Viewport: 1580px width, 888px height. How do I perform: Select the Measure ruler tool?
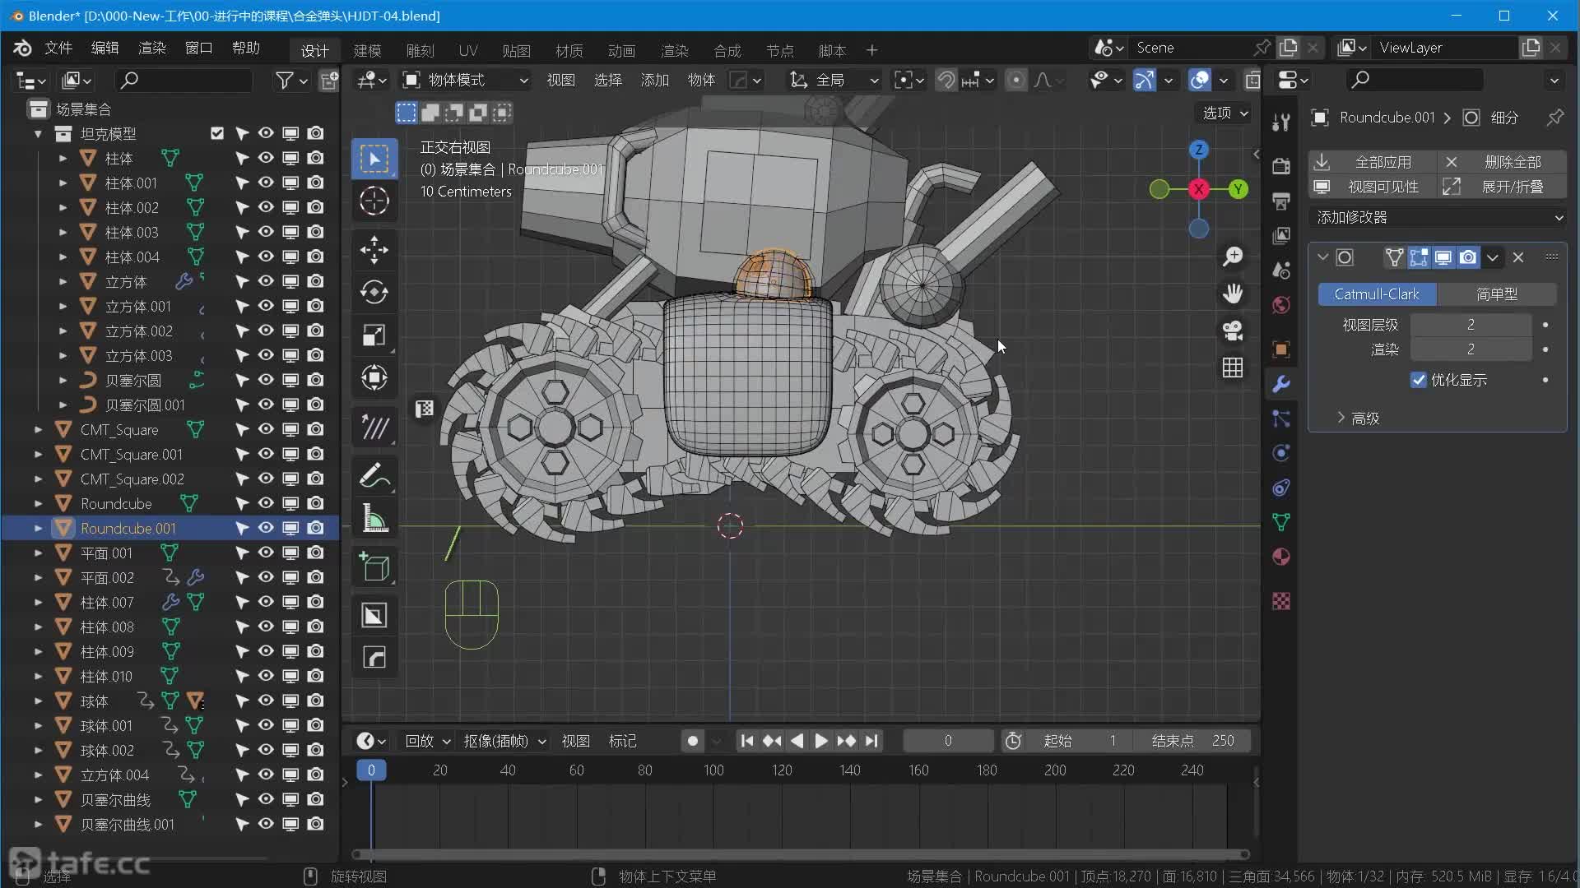tap(374, 519)
